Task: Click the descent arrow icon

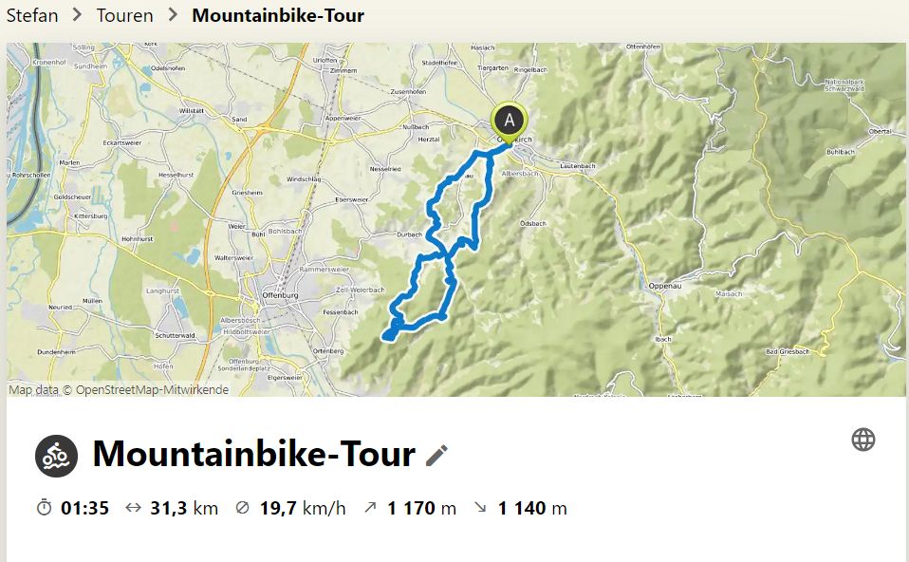Action: [480, 508]
